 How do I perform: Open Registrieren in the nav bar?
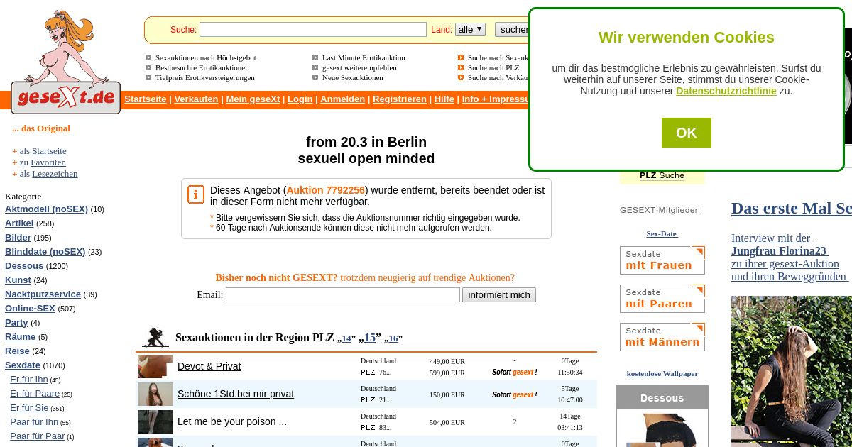[x=400, y=99]
